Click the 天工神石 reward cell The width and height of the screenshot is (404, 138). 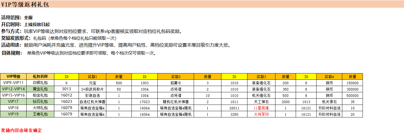point(261,102)
